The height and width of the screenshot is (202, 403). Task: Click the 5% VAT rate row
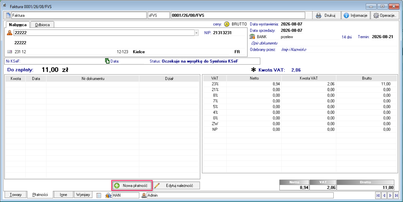click(300, 106)
